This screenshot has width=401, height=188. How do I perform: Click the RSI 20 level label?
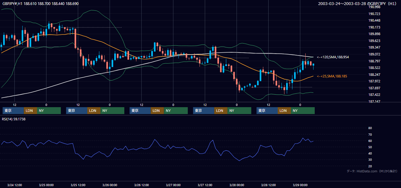370,166
